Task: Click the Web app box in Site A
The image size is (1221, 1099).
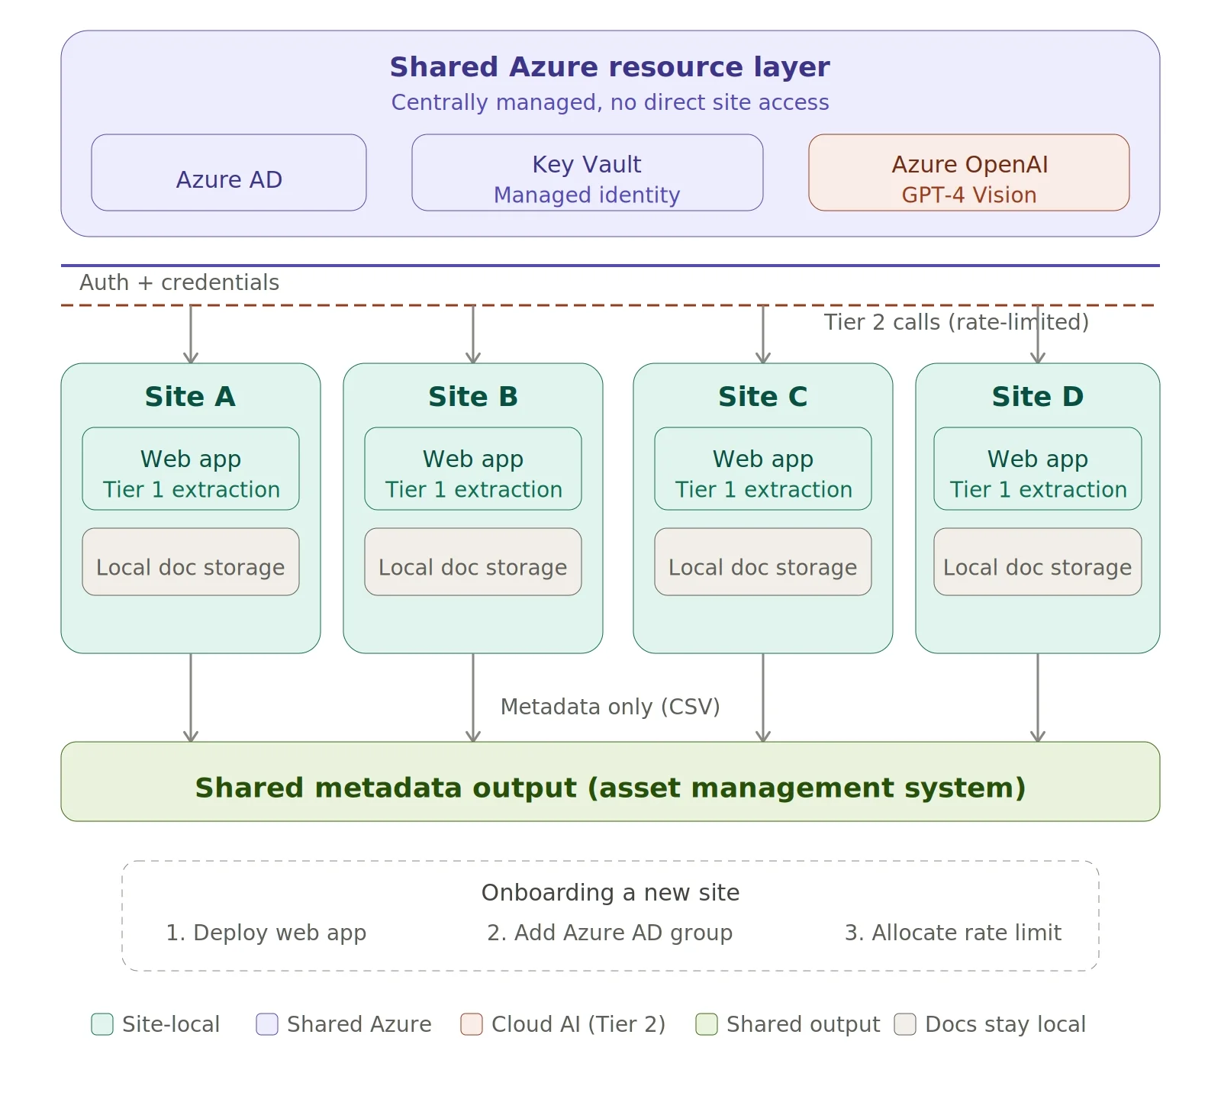Action: pos(191,469)
